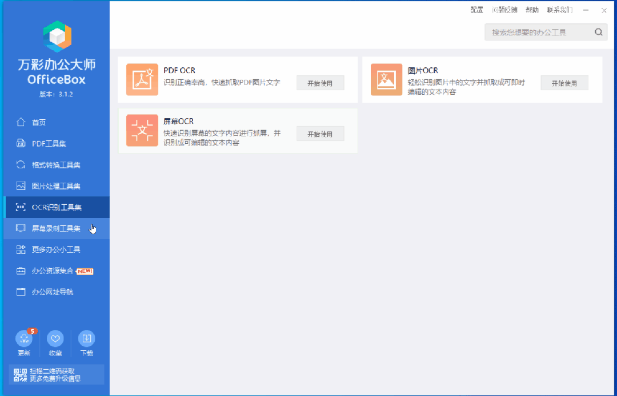
Task: Click the 更新 update icon with badge
Action: [24, 338]
